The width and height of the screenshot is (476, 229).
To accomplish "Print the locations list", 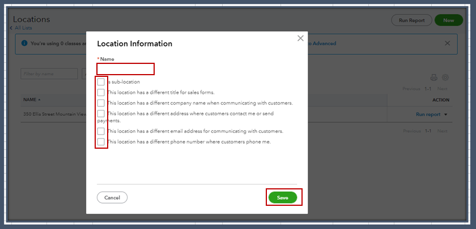I will [434, 77].
